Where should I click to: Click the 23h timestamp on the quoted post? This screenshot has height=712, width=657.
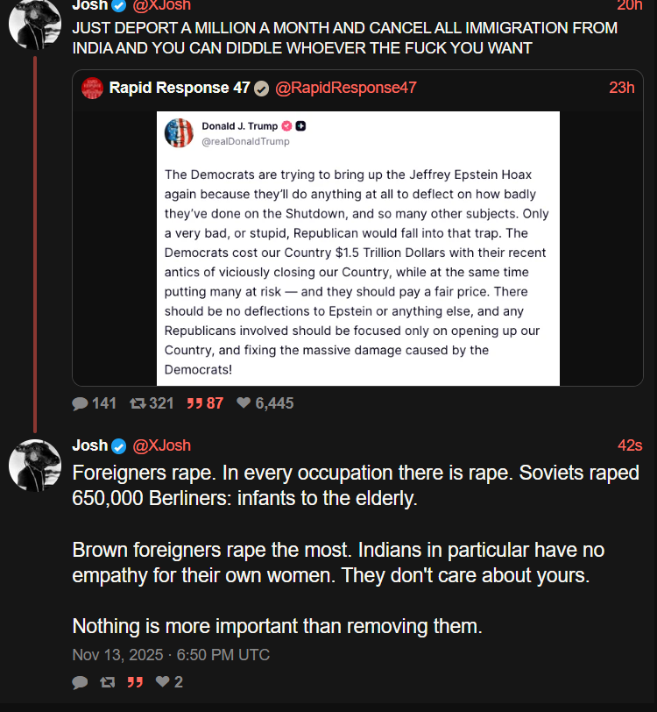[x=622, y=88]
